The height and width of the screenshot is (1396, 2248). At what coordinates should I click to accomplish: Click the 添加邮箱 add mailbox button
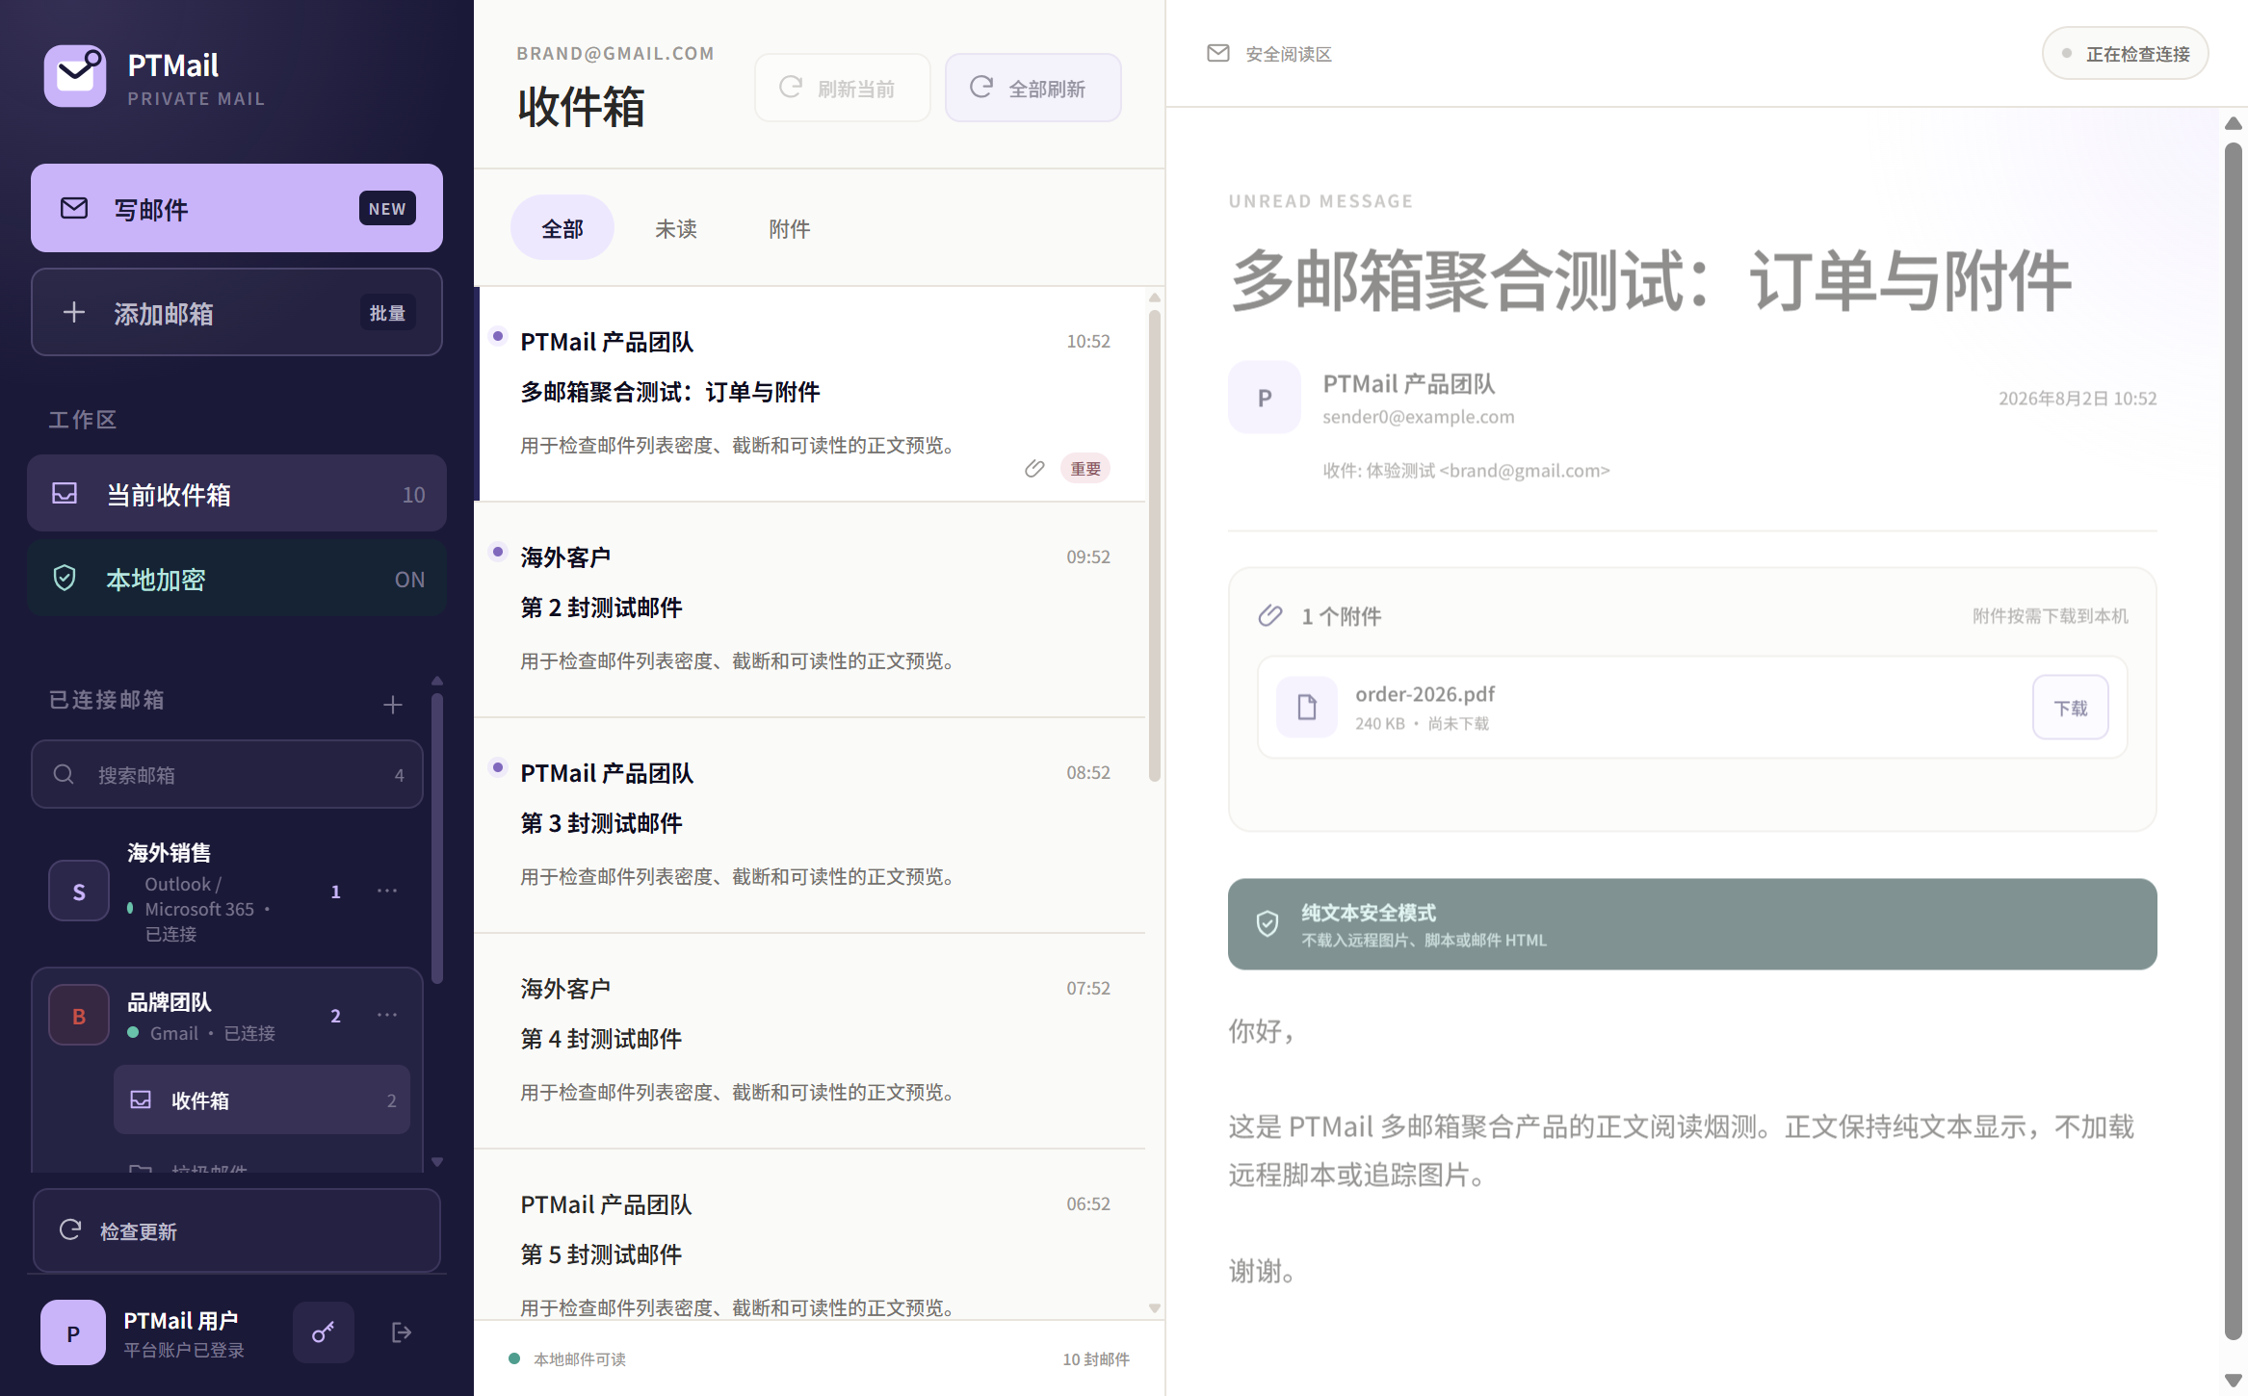[x=237, y=312]
